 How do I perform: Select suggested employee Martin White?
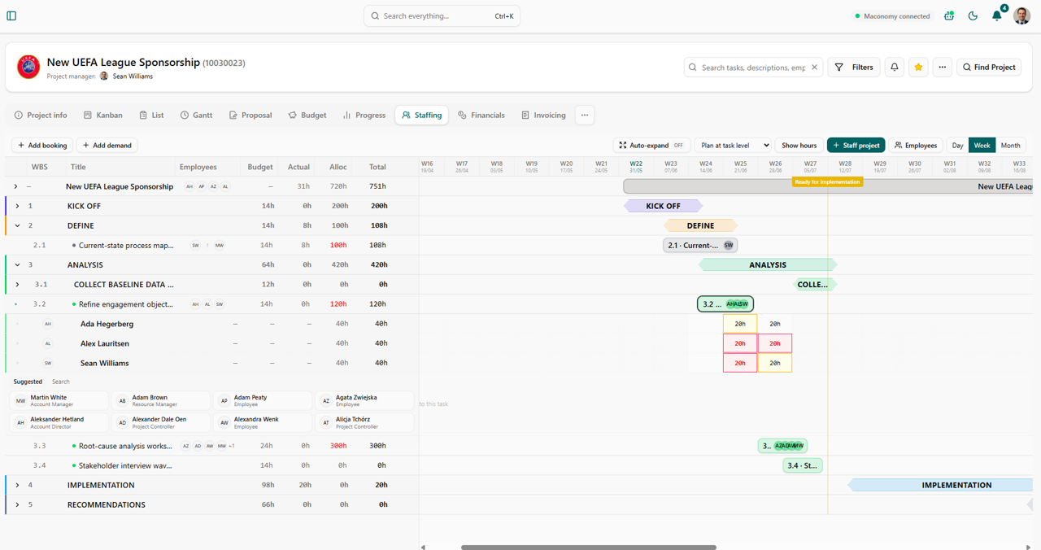[59, 401]
